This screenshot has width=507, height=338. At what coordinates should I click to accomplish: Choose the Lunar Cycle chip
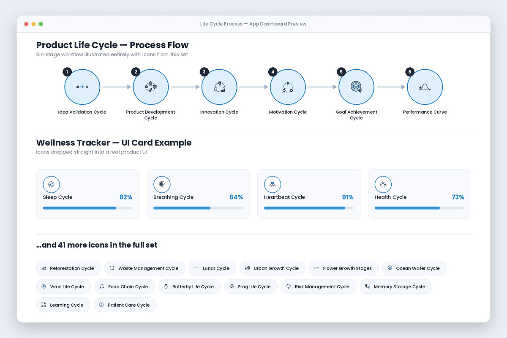213,268
